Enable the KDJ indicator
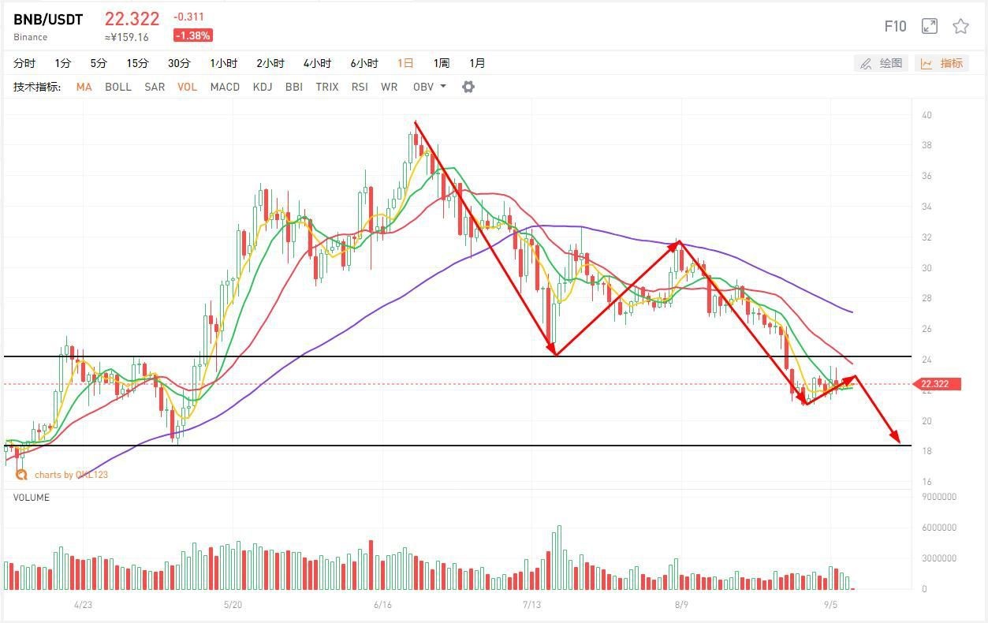The height and width of the screenshot is (623, 988). [263, 87]
